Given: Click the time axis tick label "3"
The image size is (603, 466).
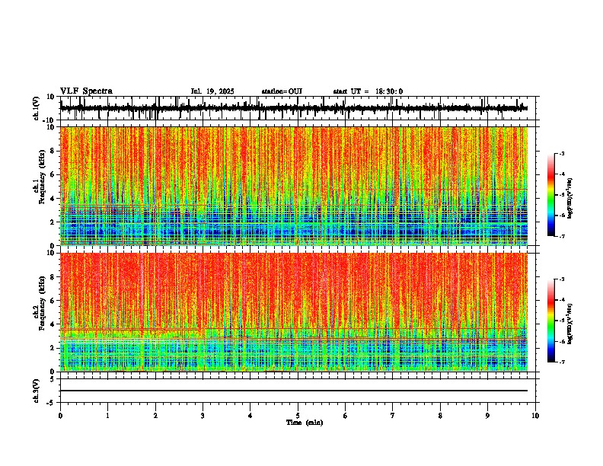Looking at the screenshot, I should pyautogui.click(x=203, y=416).
